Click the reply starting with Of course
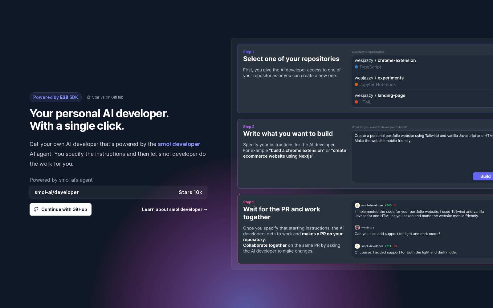 tap(405, 252)
